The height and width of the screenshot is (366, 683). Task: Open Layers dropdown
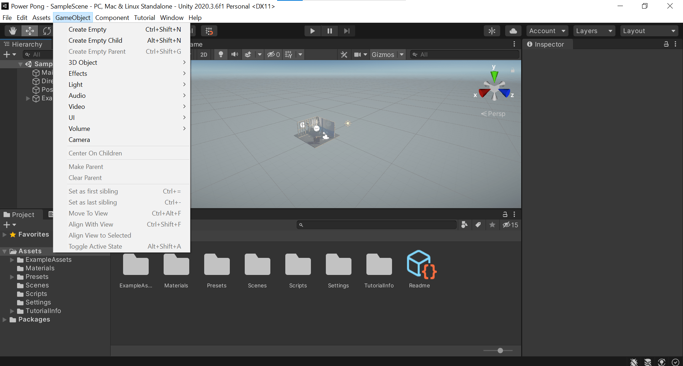point(594,31)
